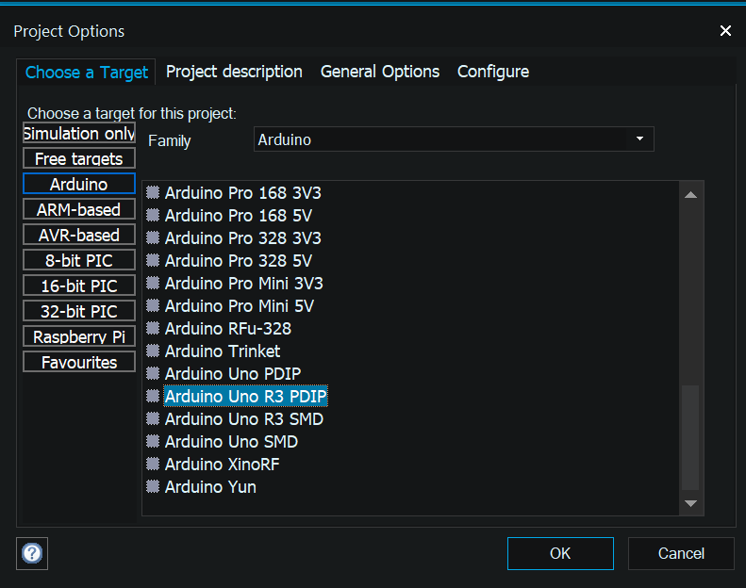746x588 pixels.
Task: Click chip icon beside Arduino Yun
Action: [x=153, y=487]
